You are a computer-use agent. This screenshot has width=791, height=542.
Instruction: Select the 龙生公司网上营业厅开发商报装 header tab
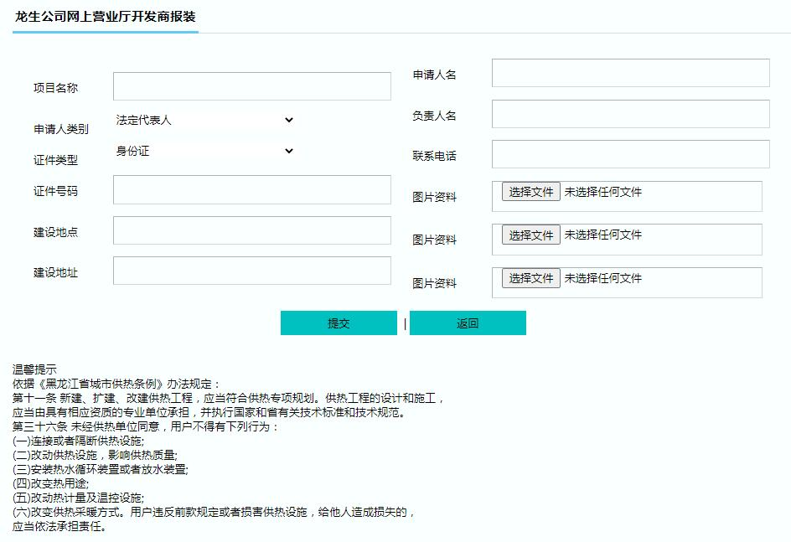(106, 17)
